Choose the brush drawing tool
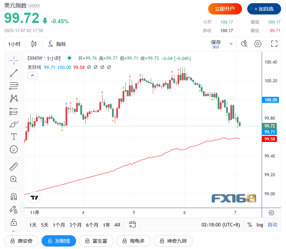Screen dimensions: 286x249 (14, 124)
